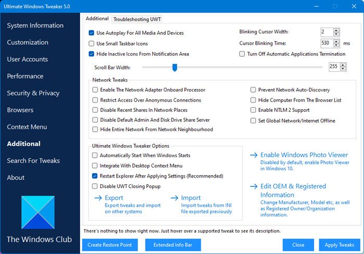Click Extended Info Bar button
The width and height of the screenshot is (364, 254).
pyautogui.click(x=173, y=245)
